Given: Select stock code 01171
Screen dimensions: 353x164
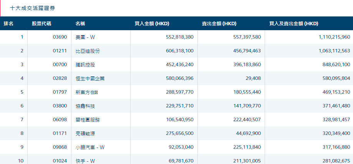Looking at the screenshot, I should (x=60, y=133).
